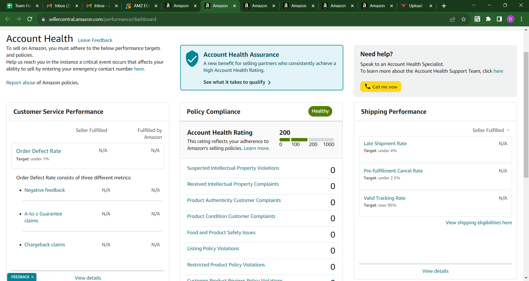
Task: Reload the Seller Central page
Action: click(x=30, y=19)
